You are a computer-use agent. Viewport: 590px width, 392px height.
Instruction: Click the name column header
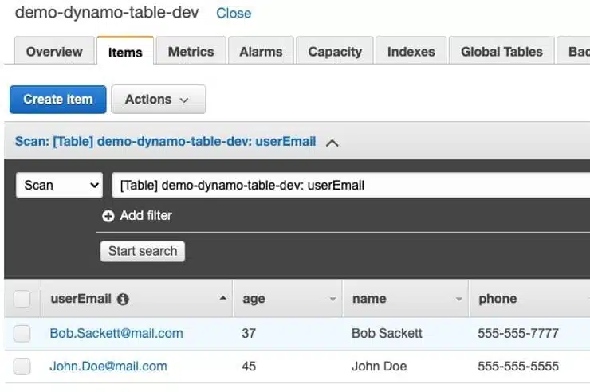pos(406,299)
